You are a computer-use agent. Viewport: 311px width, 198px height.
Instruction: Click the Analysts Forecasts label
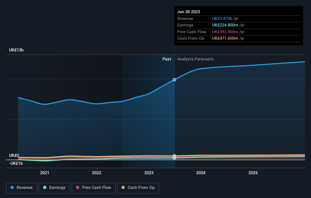click(x=195, y=59)
